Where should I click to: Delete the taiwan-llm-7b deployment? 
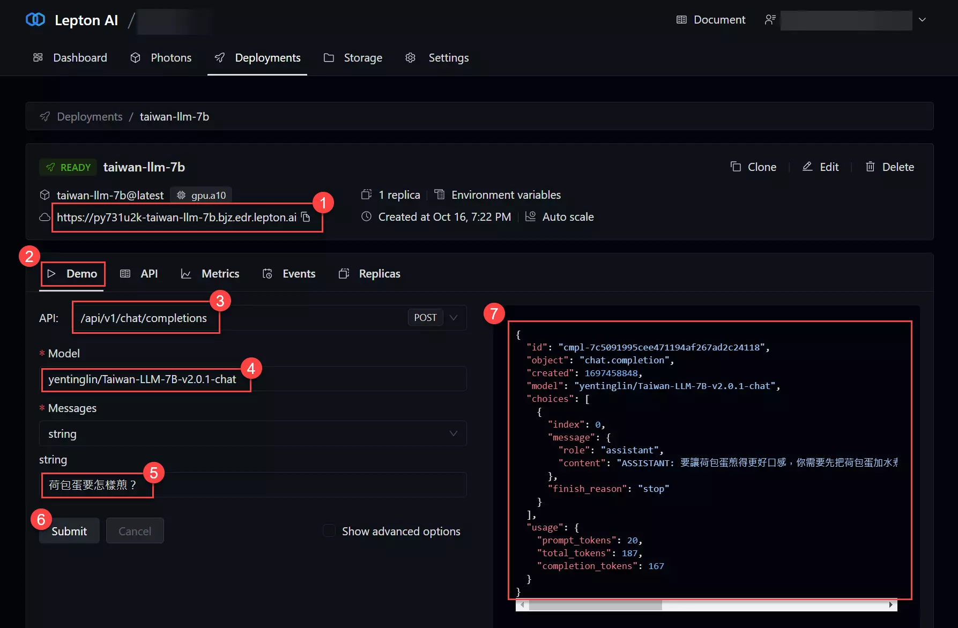(x=889, y=167)
